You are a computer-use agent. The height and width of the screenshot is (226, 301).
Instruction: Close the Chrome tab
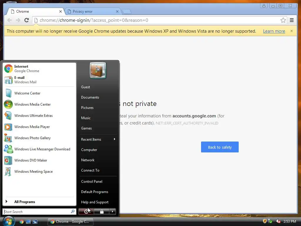[61, 11]
